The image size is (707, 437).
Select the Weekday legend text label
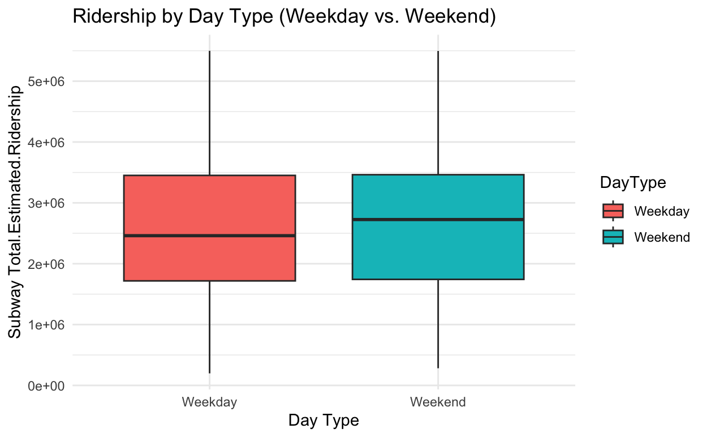(x=662, y=212)
